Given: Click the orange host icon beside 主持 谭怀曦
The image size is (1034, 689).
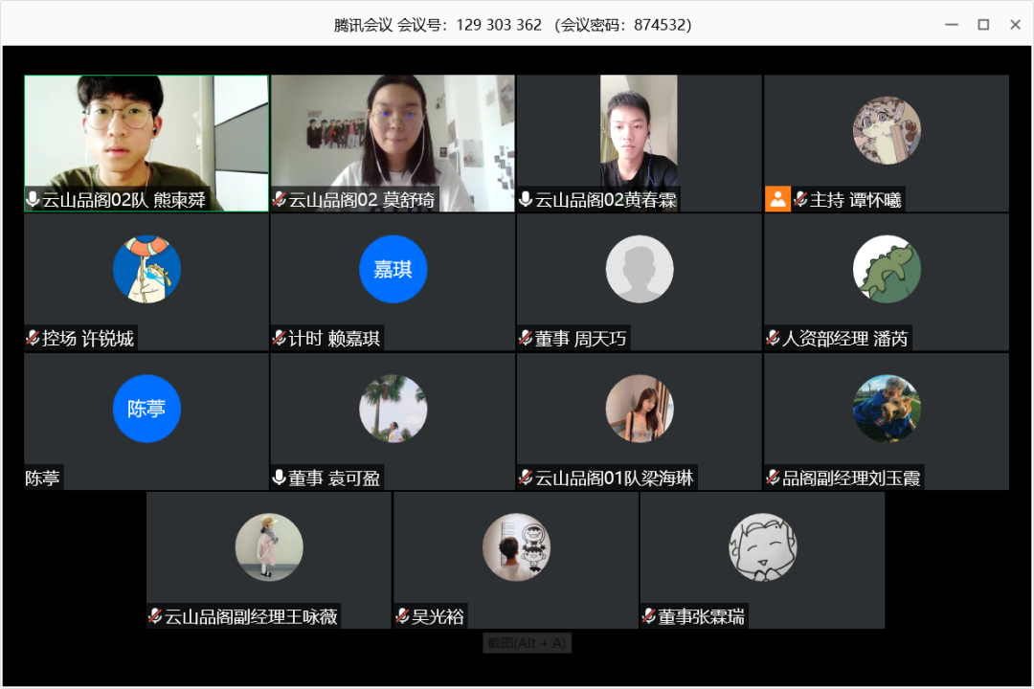Looking at the screenshot, I should (x=777, y=199).
